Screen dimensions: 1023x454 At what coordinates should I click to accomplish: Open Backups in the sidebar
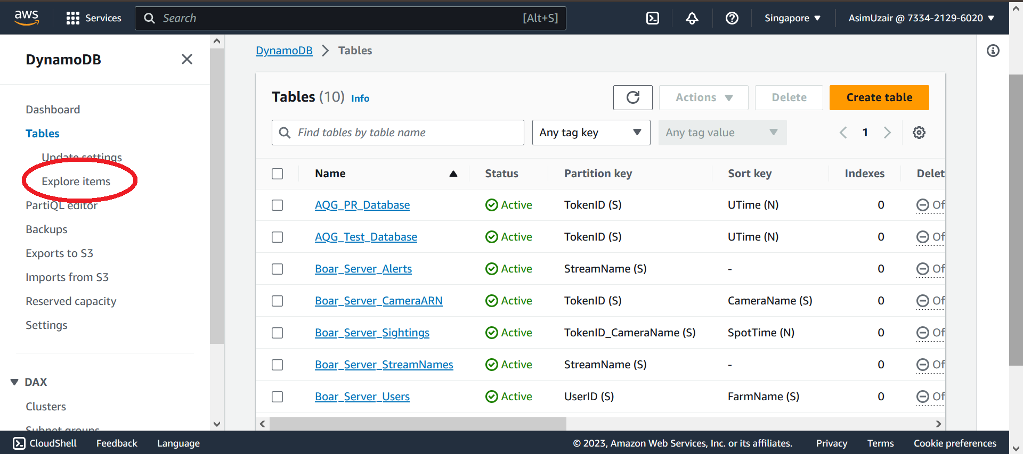(x=46, y=229)
